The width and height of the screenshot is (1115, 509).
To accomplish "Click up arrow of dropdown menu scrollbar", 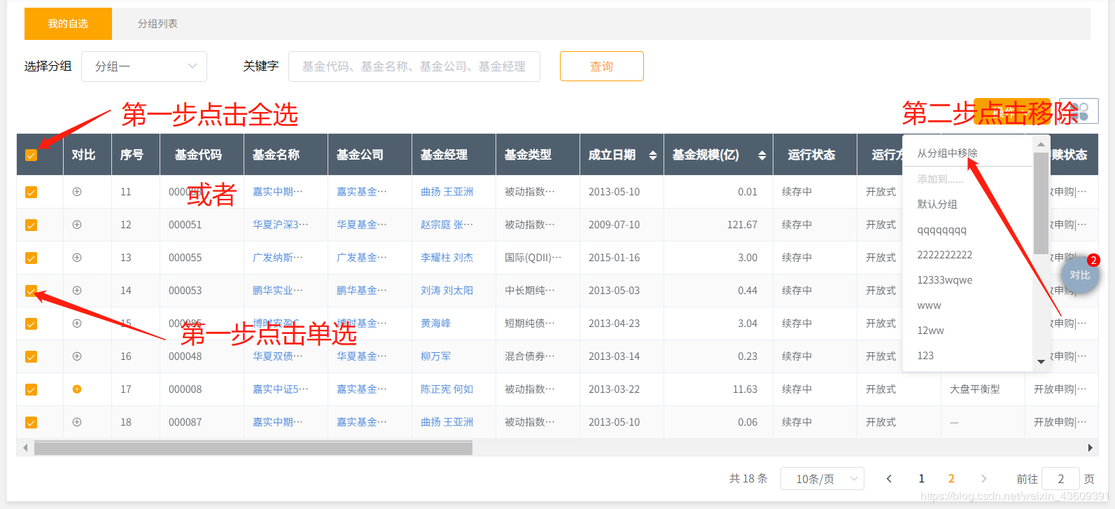I will pyautogui.click(x=1041, y=144).
